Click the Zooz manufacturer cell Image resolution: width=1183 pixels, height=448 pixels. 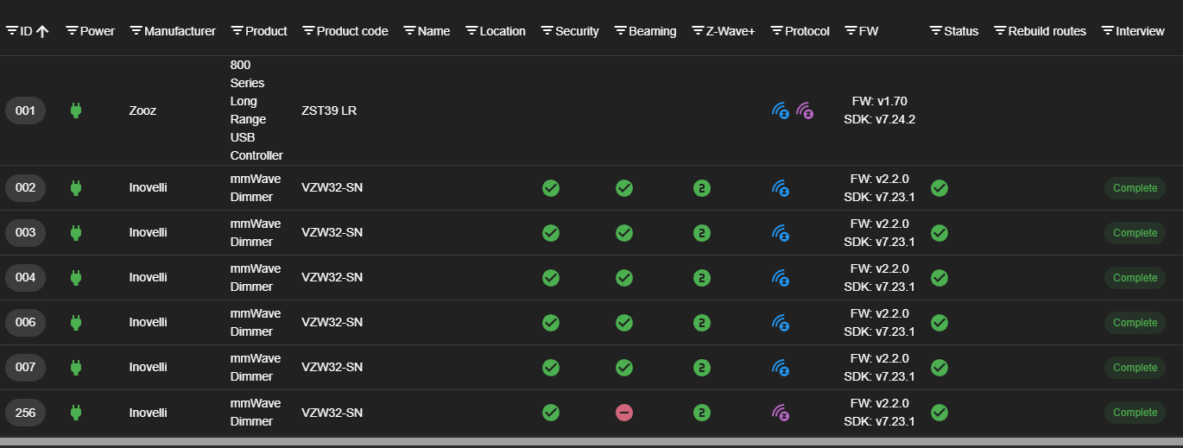(x=142, y=110)
